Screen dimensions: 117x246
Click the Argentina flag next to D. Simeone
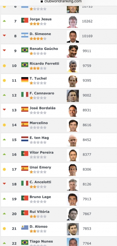(25, 35)
